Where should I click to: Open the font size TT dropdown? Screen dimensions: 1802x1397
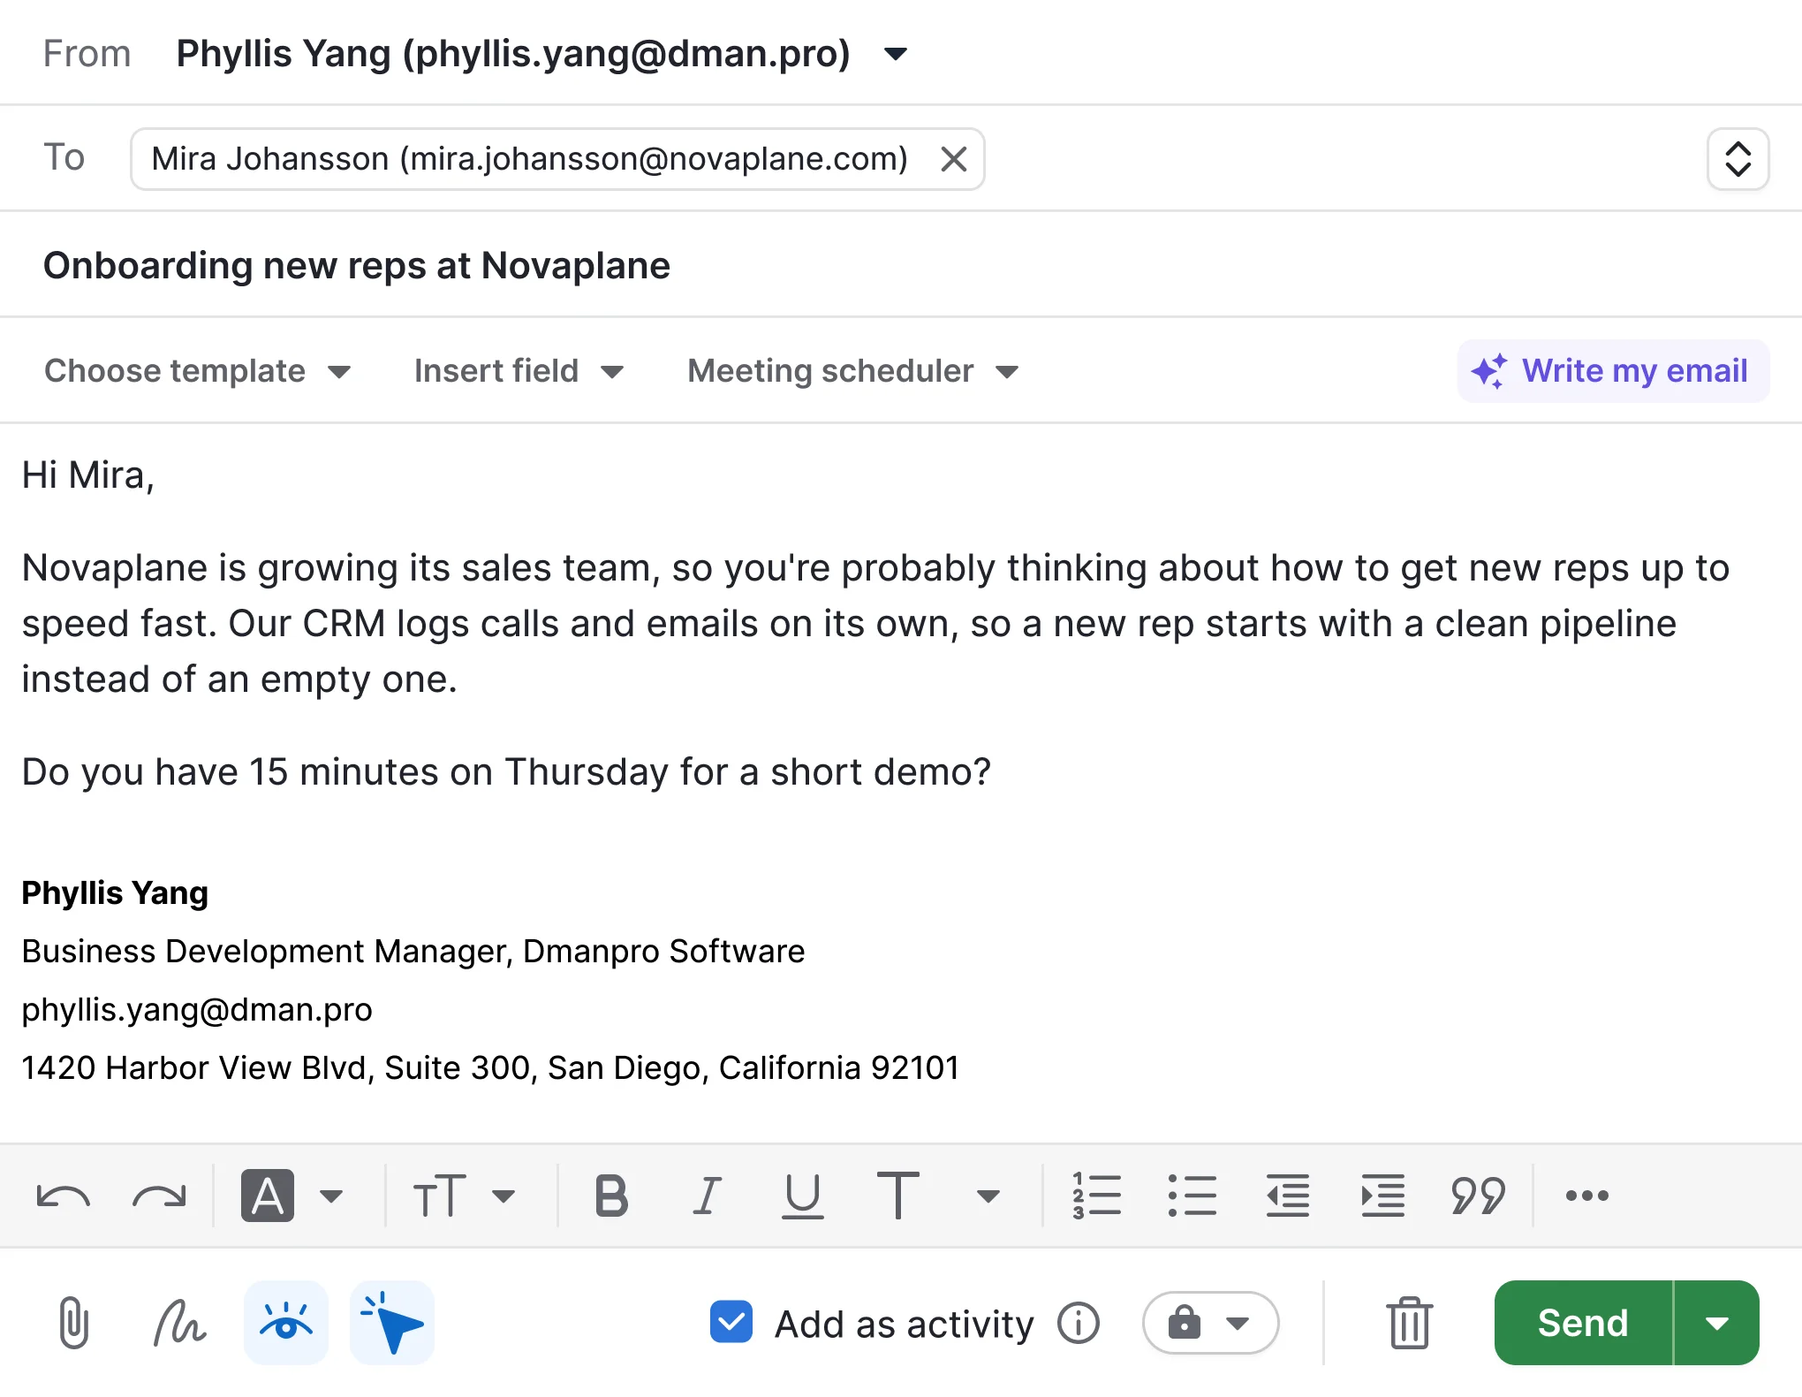pyautogui.click(x=465, y=1196)
